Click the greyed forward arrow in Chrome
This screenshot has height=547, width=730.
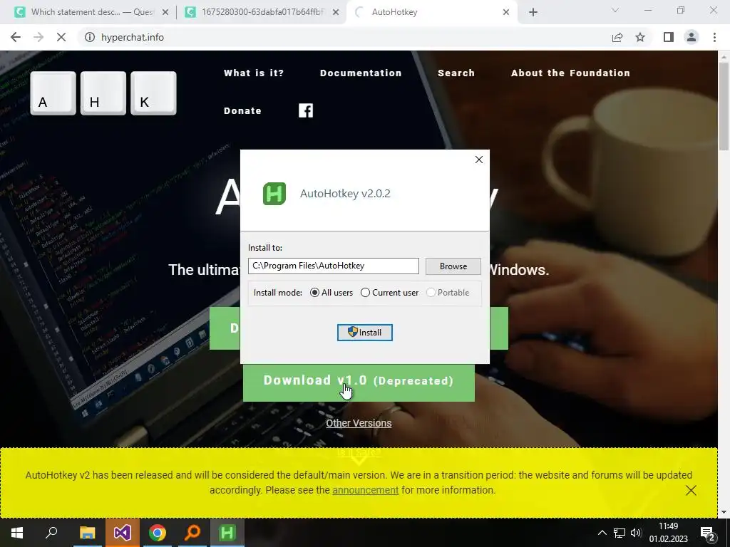tap(38, 37)
